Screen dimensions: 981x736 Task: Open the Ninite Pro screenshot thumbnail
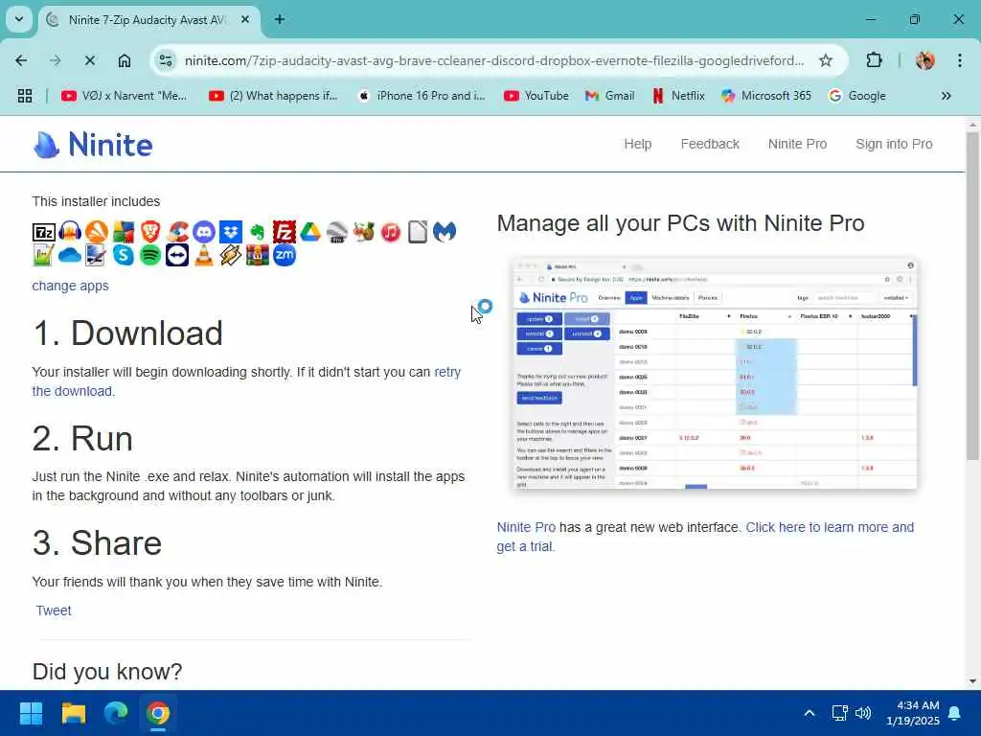point(715,373)
